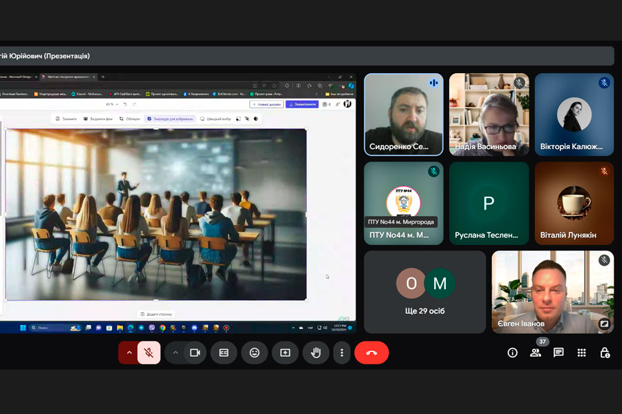Viewport: 622px width, 414px height.
Task: Click Додати сторінку button below canvas
Action: tap(157, 314)
